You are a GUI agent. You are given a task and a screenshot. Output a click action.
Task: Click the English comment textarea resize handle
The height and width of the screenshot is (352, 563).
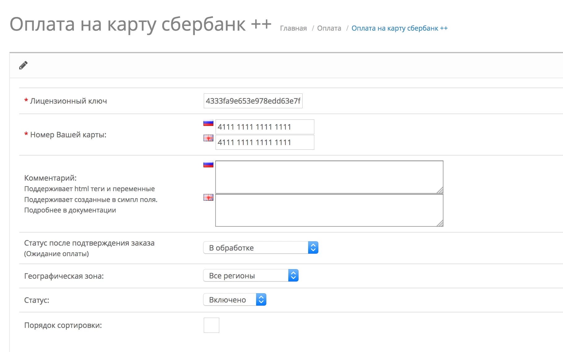point(440,223)
